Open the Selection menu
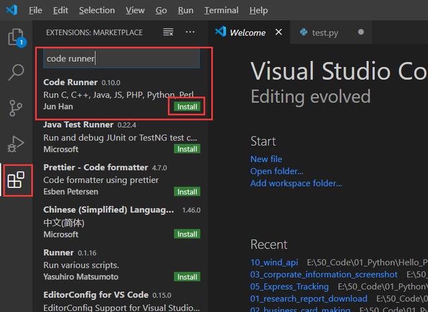This screenshot has height=312, width=428. point(97,11)
